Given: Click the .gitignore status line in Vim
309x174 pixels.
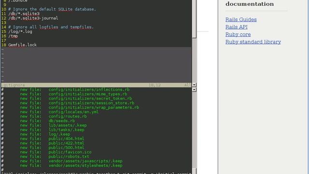Looking at the screenshot, I should coord(96,85).
